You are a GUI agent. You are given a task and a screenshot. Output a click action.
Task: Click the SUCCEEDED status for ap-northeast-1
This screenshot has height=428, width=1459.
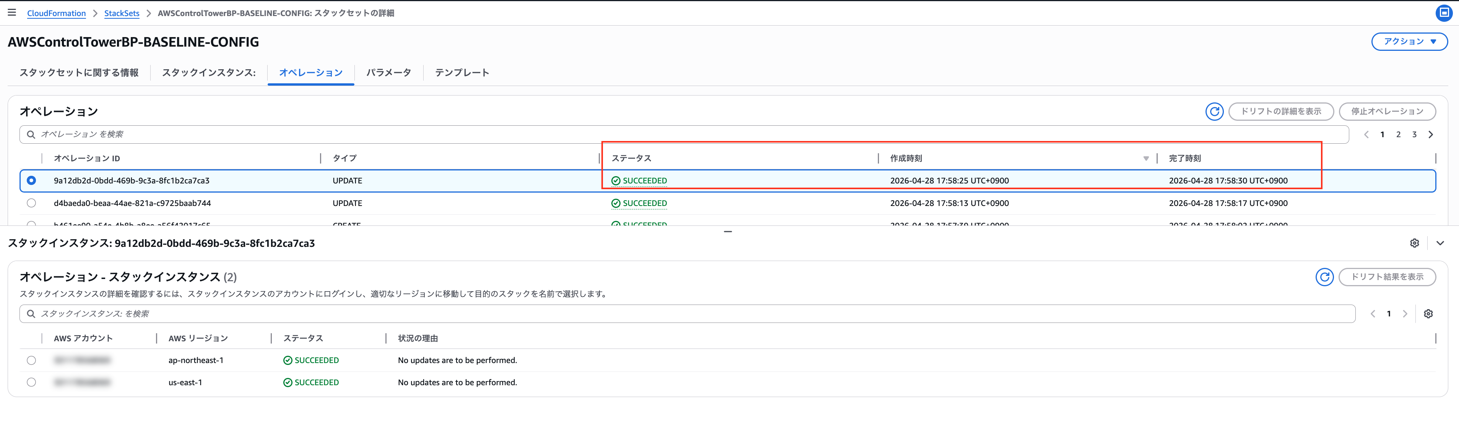(311, 360)
